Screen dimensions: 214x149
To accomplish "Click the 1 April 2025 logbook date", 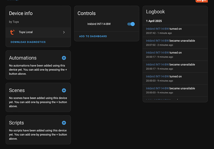I will click(x=154, y=21).
